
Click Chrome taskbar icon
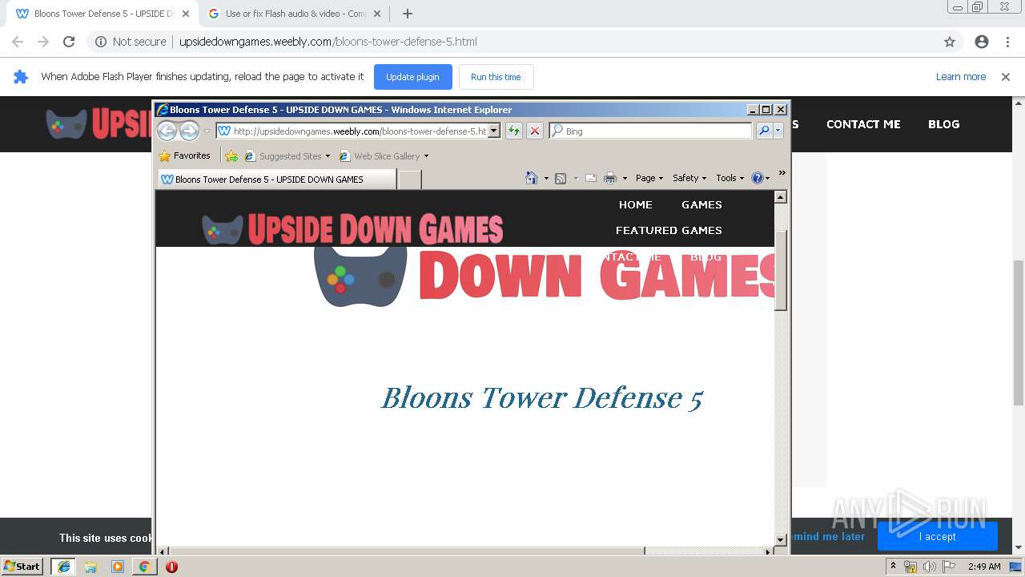coord(144,567)
